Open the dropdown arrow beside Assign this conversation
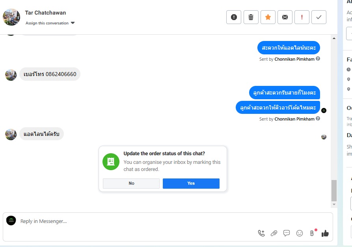This screenshot has width=352, height=247. coord(73,23)
